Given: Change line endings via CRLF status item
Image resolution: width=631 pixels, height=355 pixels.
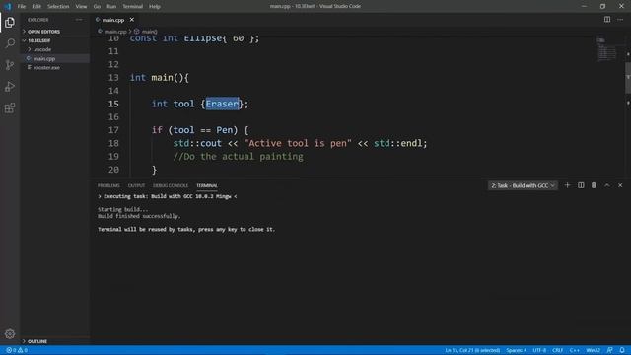Looking at the screenshot, I should pos(557,350).
